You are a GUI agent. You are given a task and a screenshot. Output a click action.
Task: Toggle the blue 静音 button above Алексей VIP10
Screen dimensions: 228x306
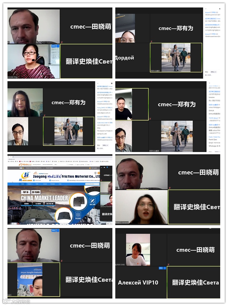tap(161, 268)
